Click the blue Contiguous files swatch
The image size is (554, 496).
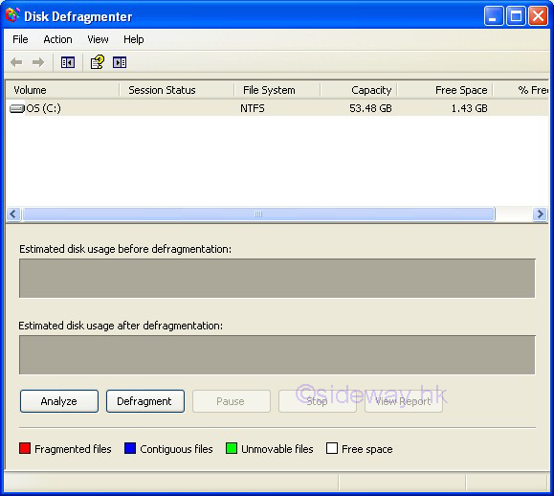click(130, 448)
